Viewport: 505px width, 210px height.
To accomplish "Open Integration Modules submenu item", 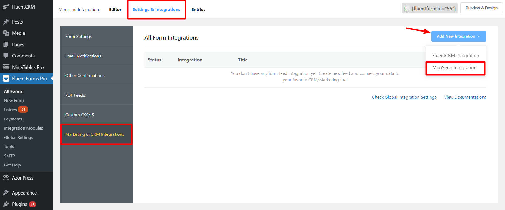I will click(24, 128).
